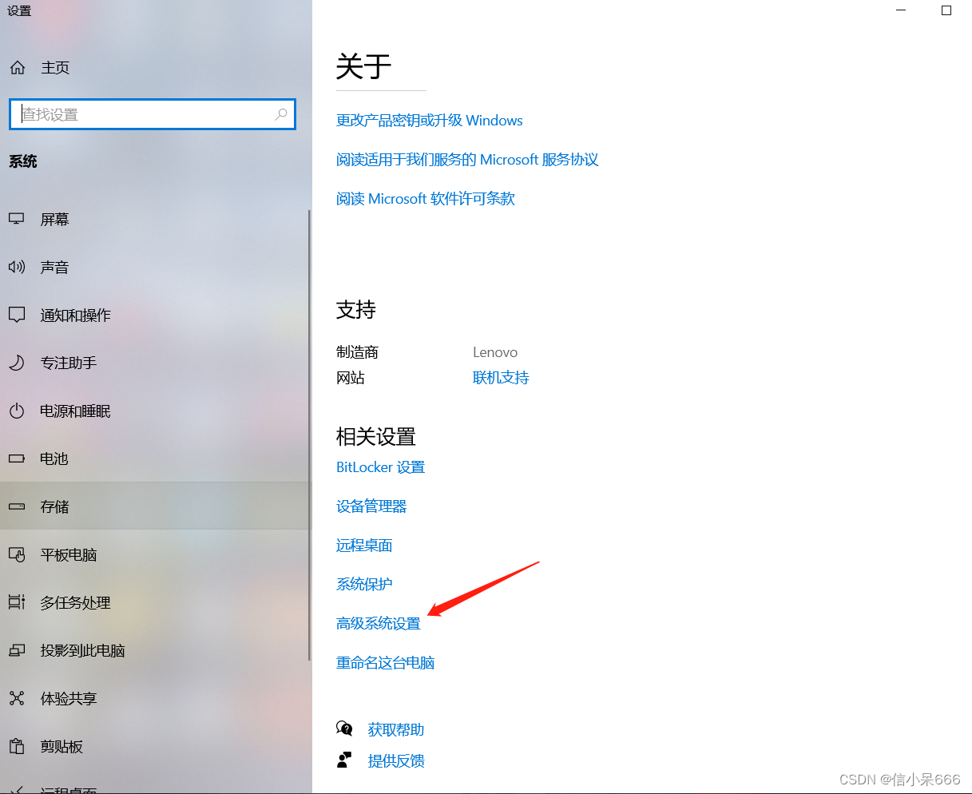The width and height of the screenshot is (972, 794).
Task: Open 电源和睡眠 via its power icon
Action: (x=17, y=411)
